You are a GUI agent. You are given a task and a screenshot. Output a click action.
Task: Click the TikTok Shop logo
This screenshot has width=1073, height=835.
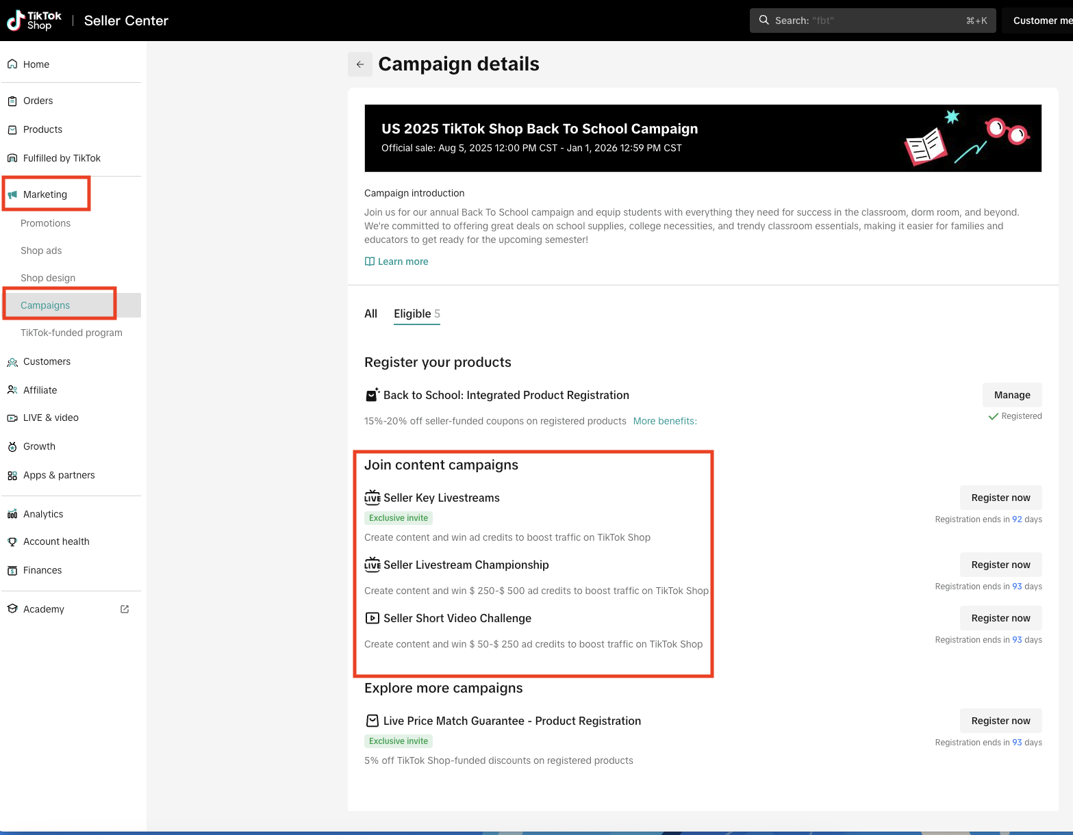34,21
